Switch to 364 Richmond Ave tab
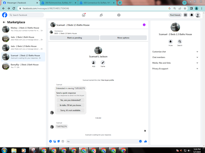Screen dimensions: 205x153 pos(59,3)
